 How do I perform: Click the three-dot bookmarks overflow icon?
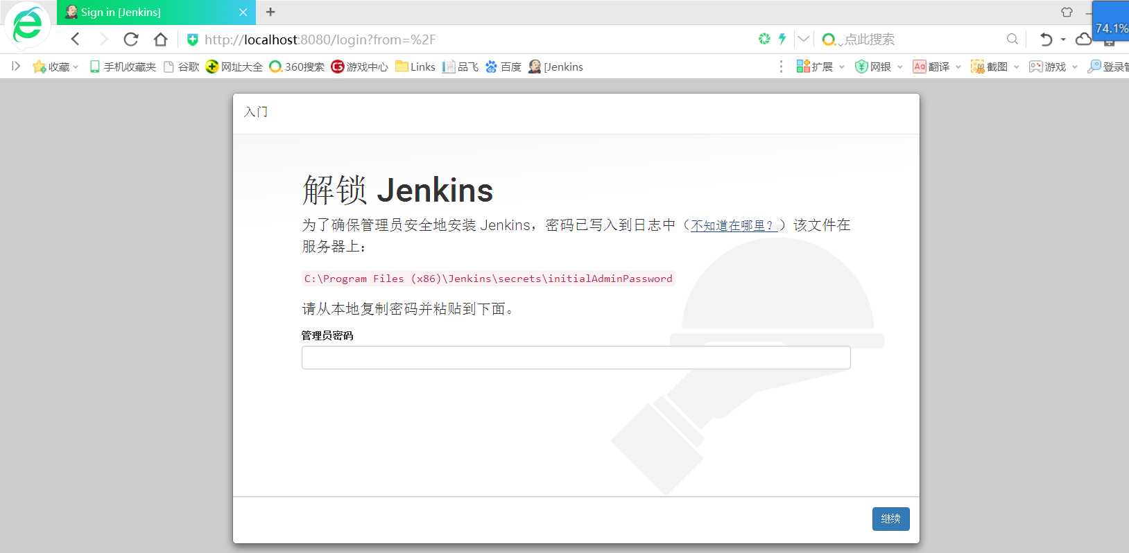pos(781,67)
